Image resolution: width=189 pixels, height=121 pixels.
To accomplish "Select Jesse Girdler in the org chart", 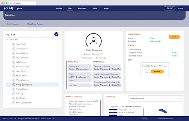I will pyautogui.click(x=21, y=44).
